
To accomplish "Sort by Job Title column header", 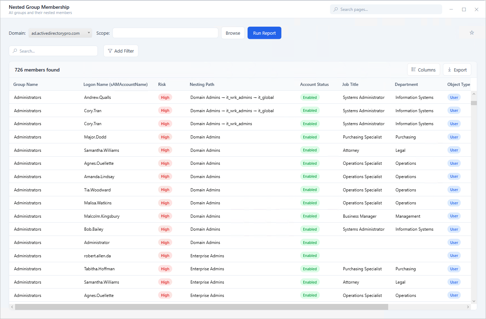I will 350,84.
